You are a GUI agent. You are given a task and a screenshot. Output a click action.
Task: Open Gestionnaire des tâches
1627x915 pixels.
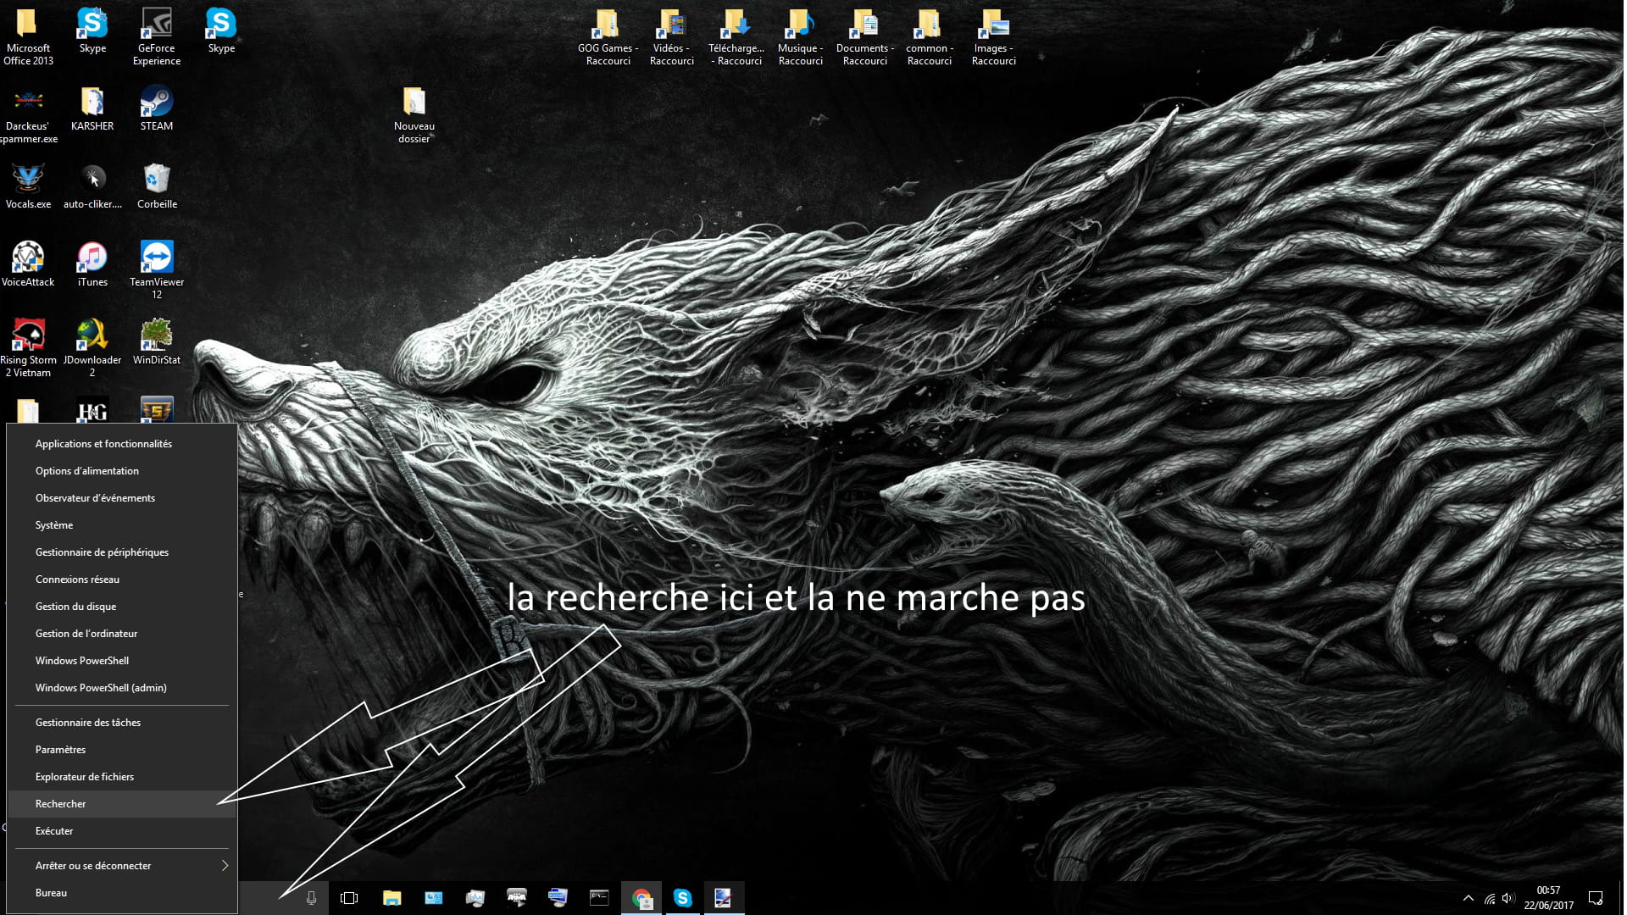(x=122, y=723)
